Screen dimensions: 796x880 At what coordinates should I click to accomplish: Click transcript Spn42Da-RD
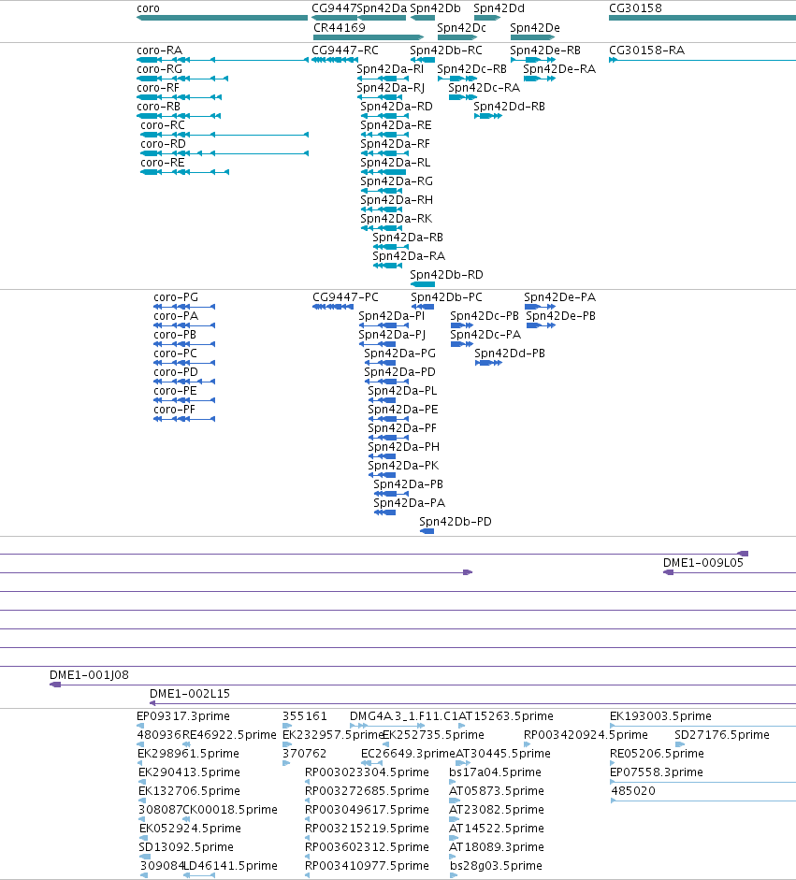click(384, 116)
